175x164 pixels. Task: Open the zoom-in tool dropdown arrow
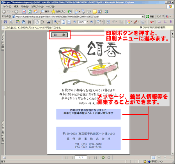[59, 22]
